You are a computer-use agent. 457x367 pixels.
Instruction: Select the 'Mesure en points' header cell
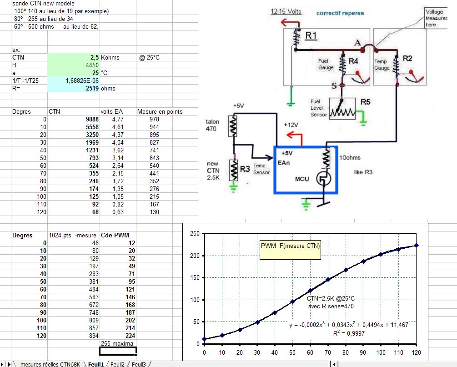[x=160, y=111]
